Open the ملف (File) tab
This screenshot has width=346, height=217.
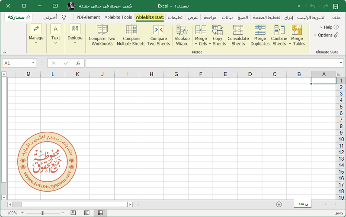336,17
